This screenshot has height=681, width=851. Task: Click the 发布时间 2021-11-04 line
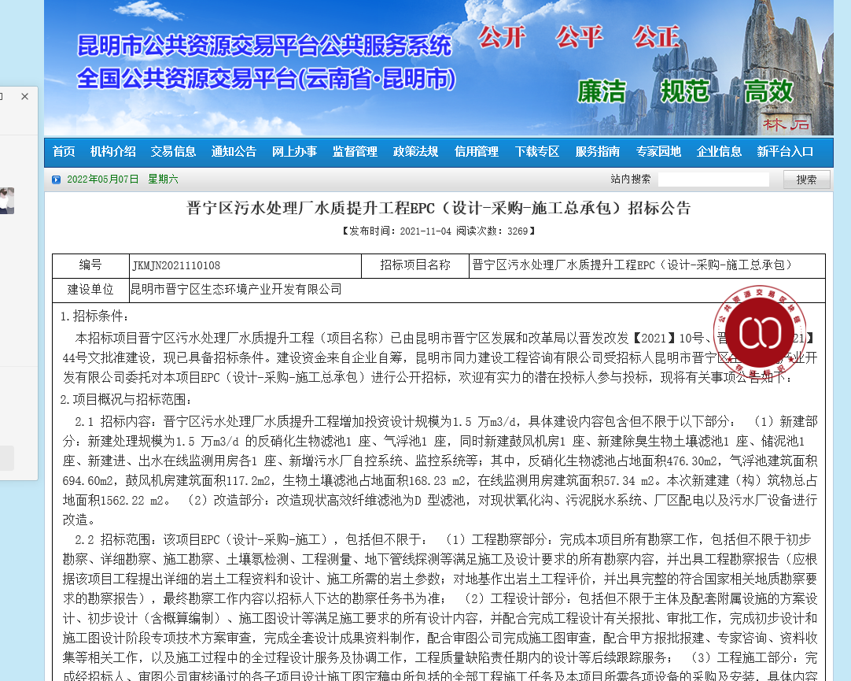click(x=439, y=231)
